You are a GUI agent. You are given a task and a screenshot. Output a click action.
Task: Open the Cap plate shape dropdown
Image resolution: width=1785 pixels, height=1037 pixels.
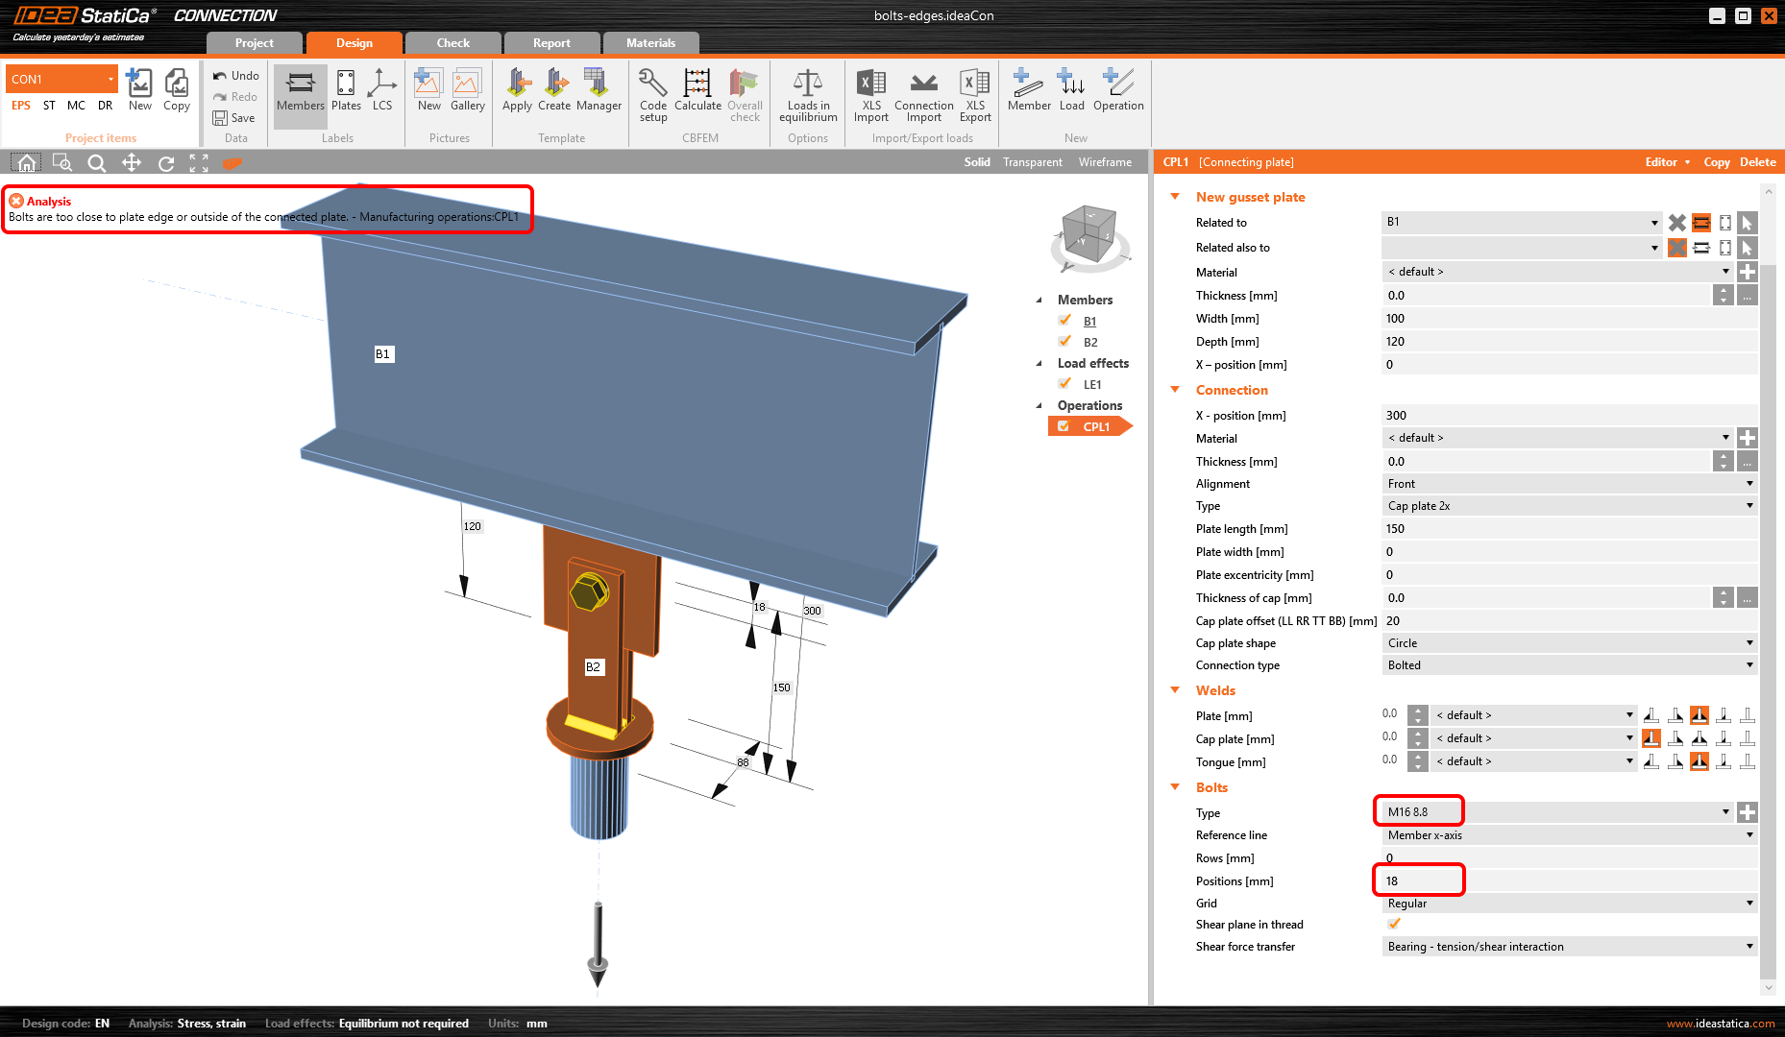[x=1569, y=643]
